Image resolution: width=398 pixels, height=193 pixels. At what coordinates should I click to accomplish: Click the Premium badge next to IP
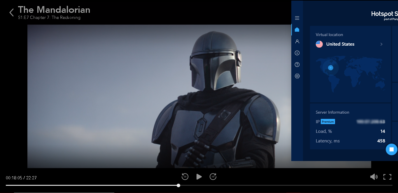point(328,122)
